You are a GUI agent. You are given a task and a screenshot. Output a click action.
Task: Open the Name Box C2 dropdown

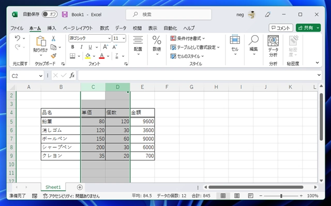pyautogui.click(x=41, y=76)
